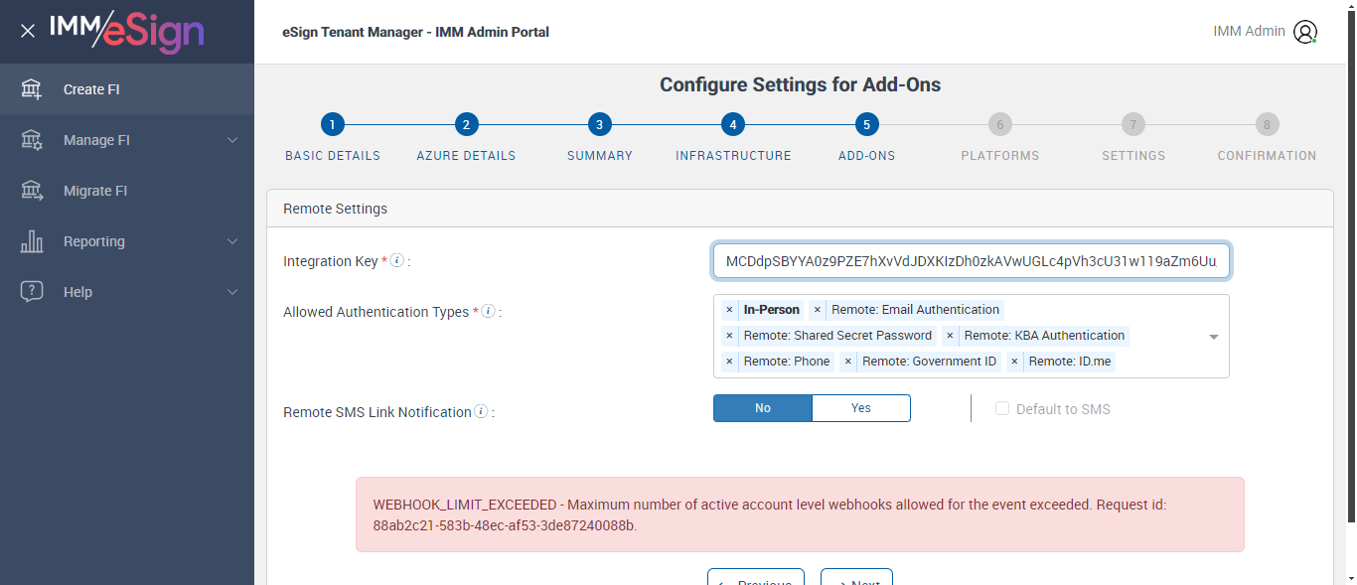Click info icon beside Integration Key
The width and height of the screenshot is (1357, 585).
397,261
